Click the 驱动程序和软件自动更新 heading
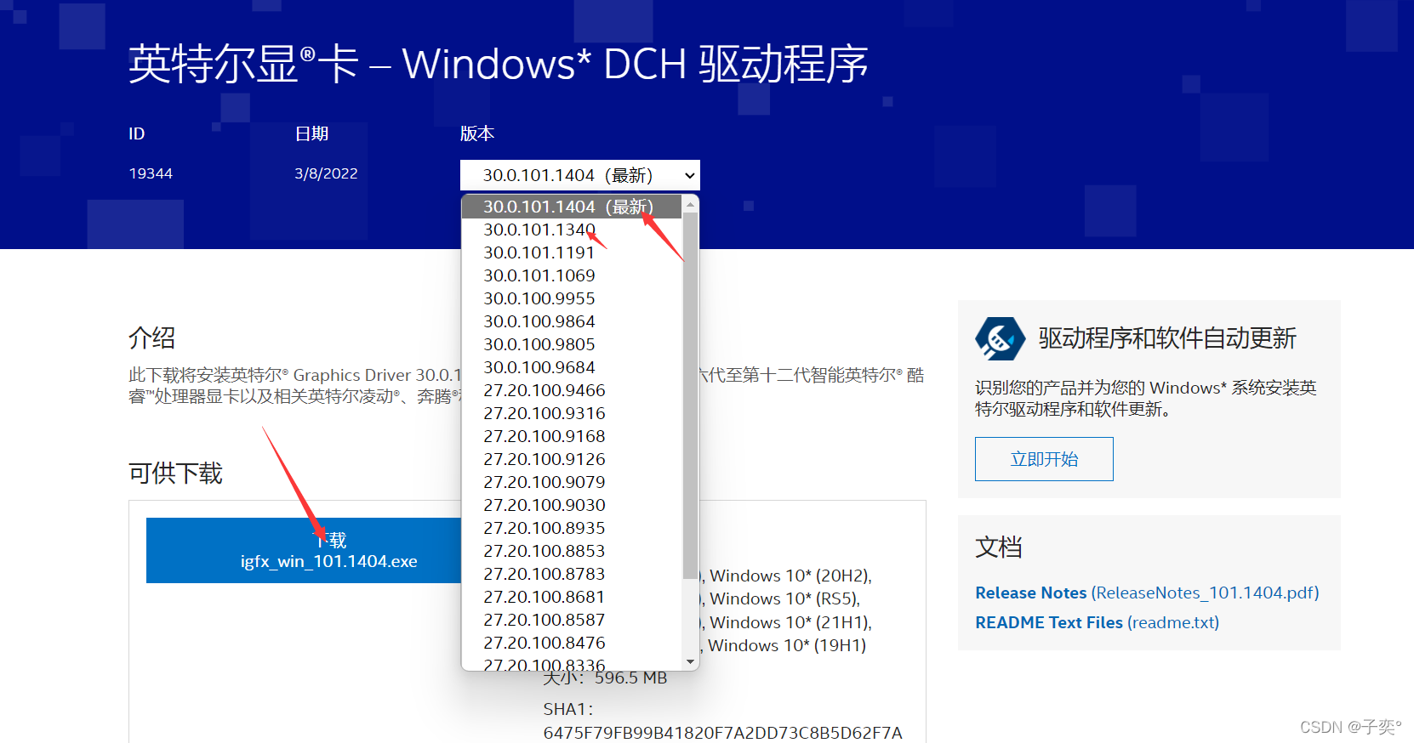This screenshot has width=1414, height=743. pyautogui.click(x=1166, y=338)
